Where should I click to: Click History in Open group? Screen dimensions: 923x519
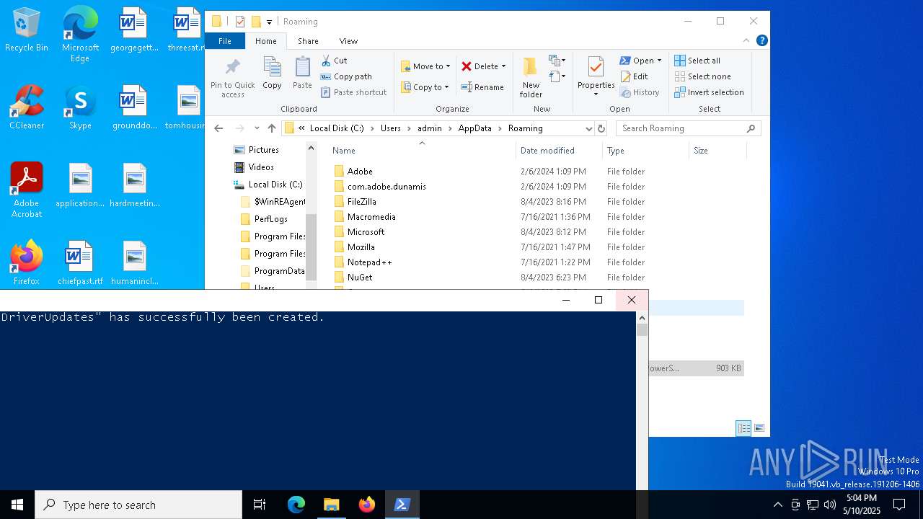[x=640, y=92]
